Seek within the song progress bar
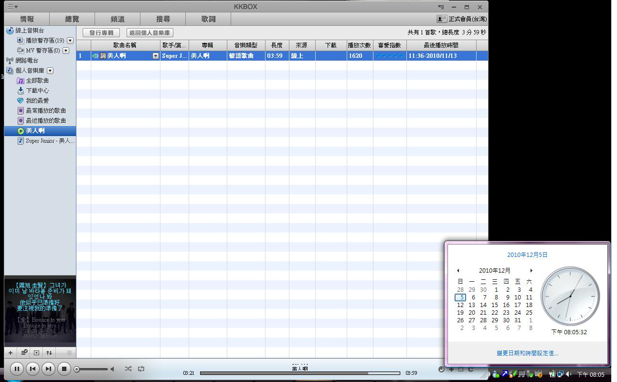Screen dimensions: 617x382 coord(300,373)
